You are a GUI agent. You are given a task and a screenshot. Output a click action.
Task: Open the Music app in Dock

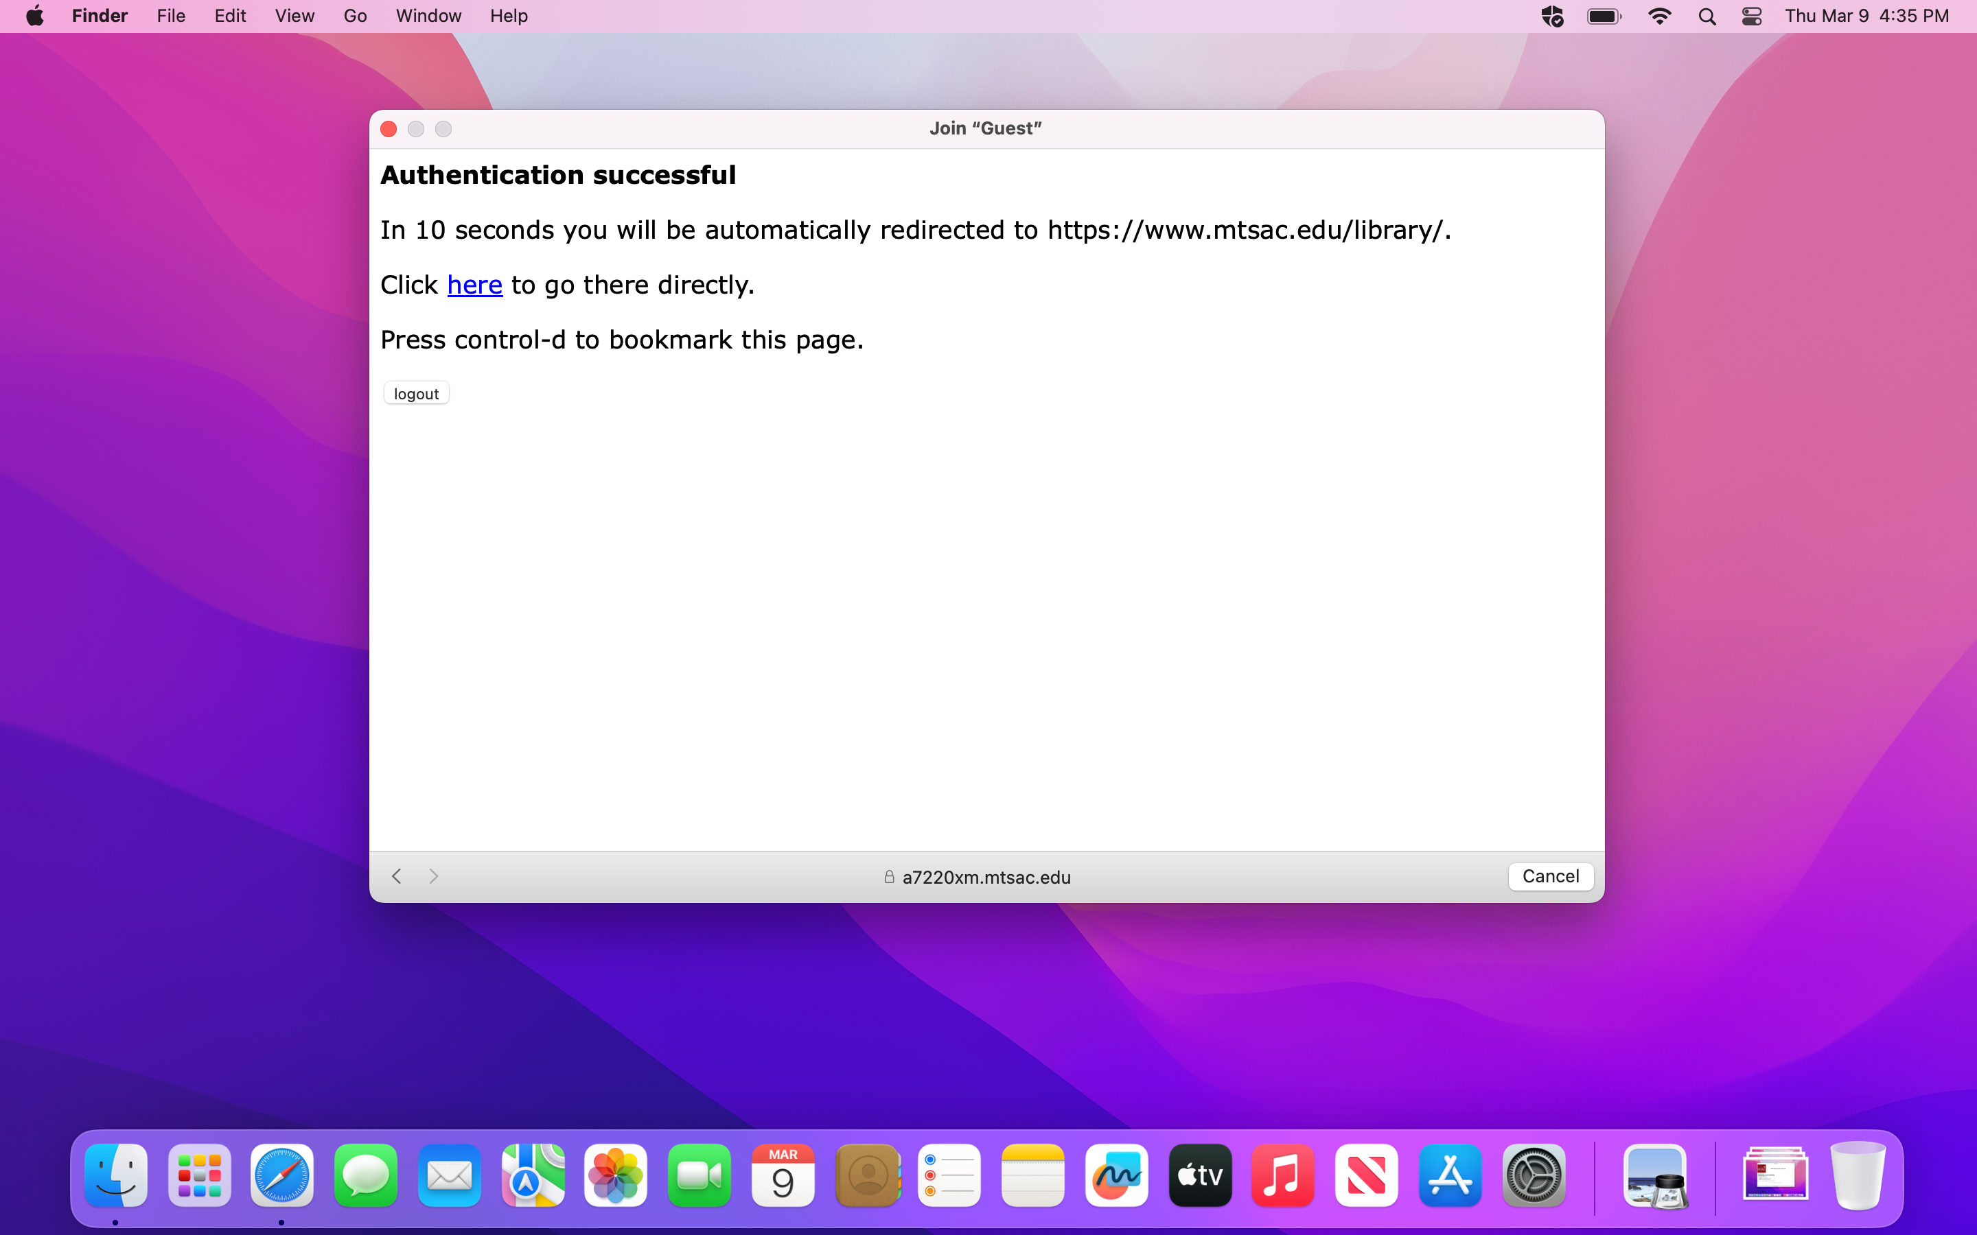pyautogui.click(x=1282, y=1176)
